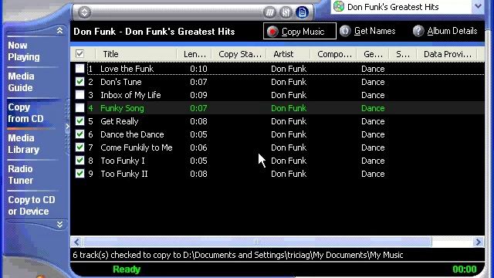Uncheck Don's Tune track checkbox
This screenshot has width=494, height=278.
click(x=80, y=82)
